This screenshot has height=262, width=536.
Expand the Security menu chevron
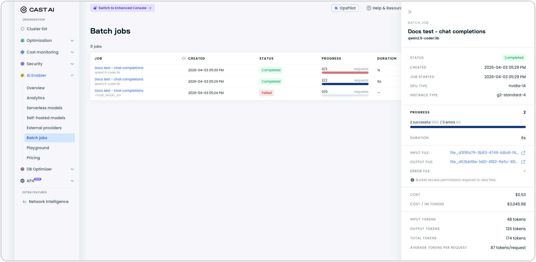72,64
